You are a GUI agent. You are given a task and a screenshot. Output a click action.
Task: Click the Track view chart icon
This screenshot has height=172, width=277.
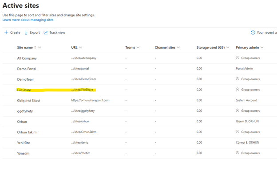(46, 32)
